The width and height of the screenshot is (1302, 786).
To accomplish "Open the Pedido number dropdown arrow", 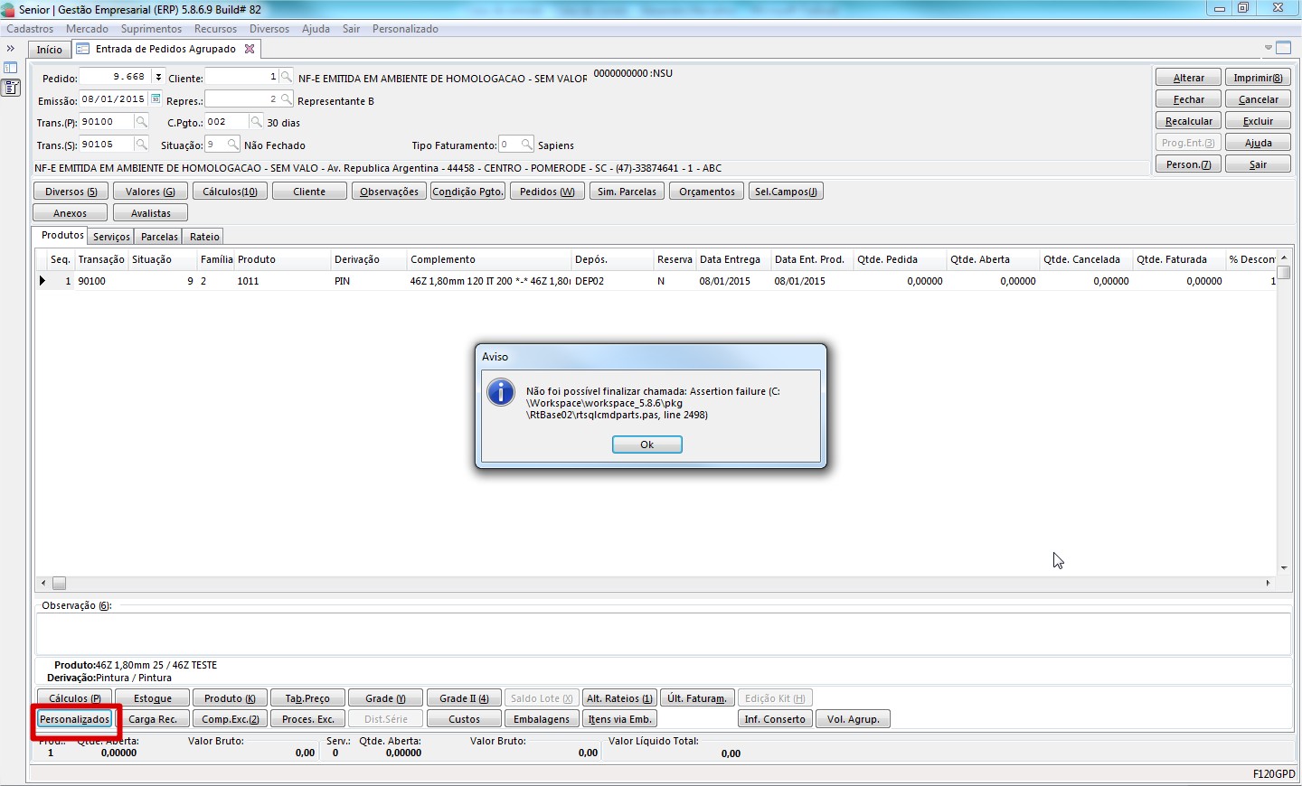I will coord(158,78).
